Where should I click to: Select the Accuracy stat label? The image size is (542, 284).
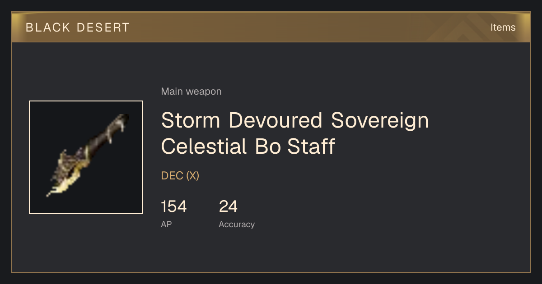pos(237,224)
